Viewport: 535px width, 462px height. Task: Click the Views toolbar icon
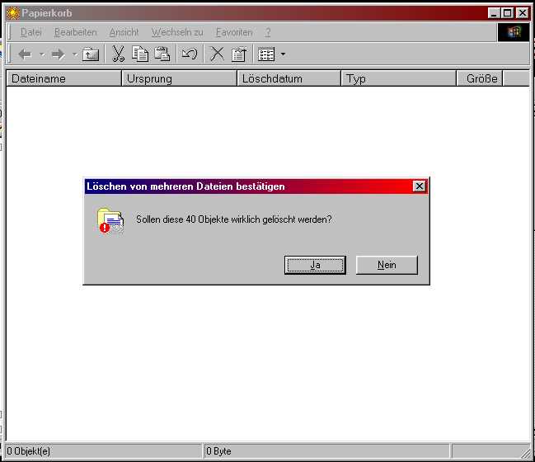click(x=266, y=54)
